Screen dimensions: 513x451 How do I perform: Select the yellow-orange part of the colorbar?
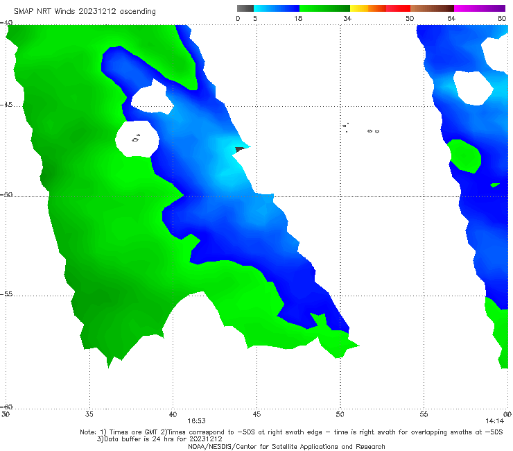[x=368, y=8]
